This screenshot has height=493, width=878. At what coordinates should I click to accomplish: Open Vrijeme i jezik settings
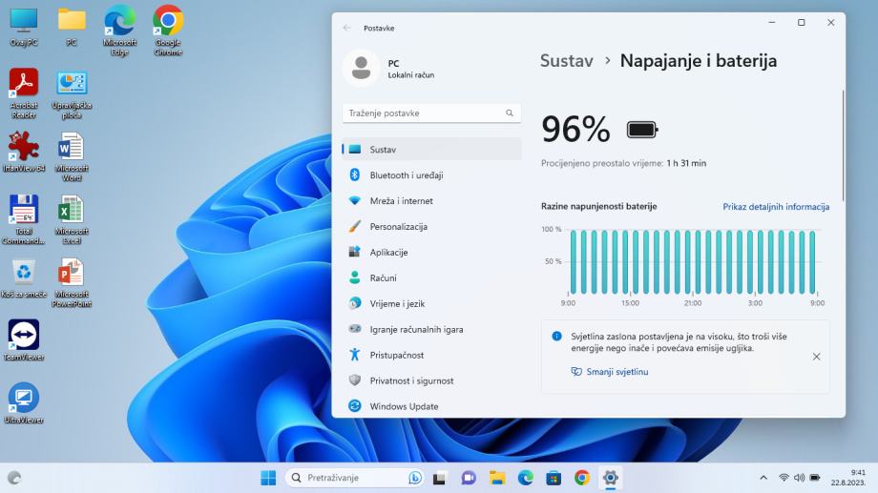pyautogui.click(x=431, y=304)
